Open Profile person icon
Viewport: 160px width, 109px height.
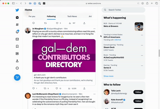click(17, 61)
